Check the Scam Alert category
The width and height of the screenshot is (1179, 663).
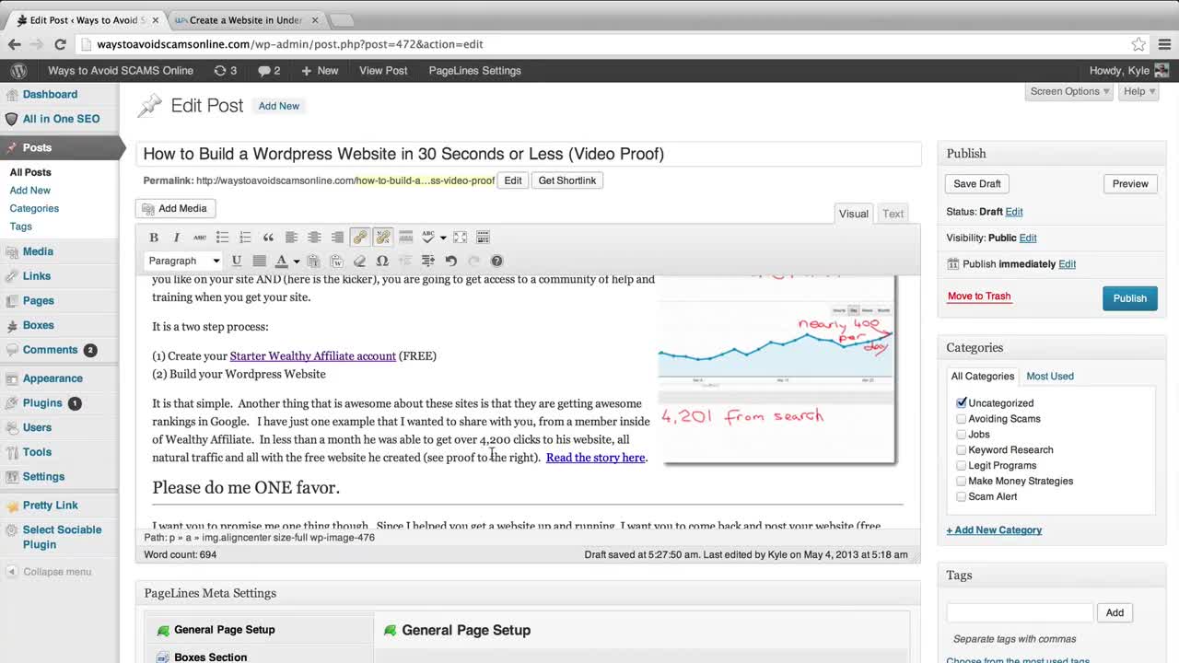tap(962, 496)
